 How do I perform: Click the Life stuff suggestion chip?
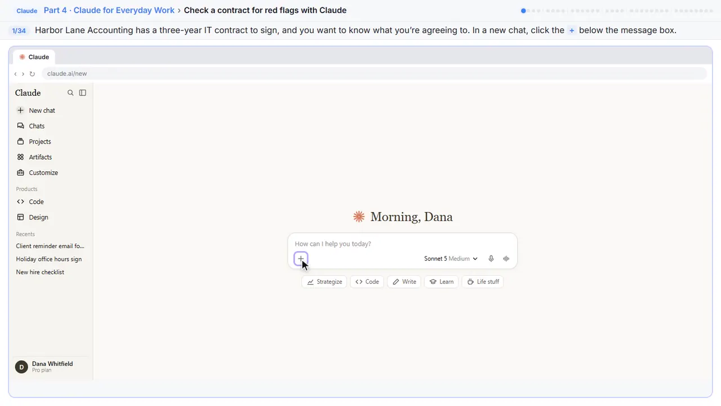pos(483,281)
